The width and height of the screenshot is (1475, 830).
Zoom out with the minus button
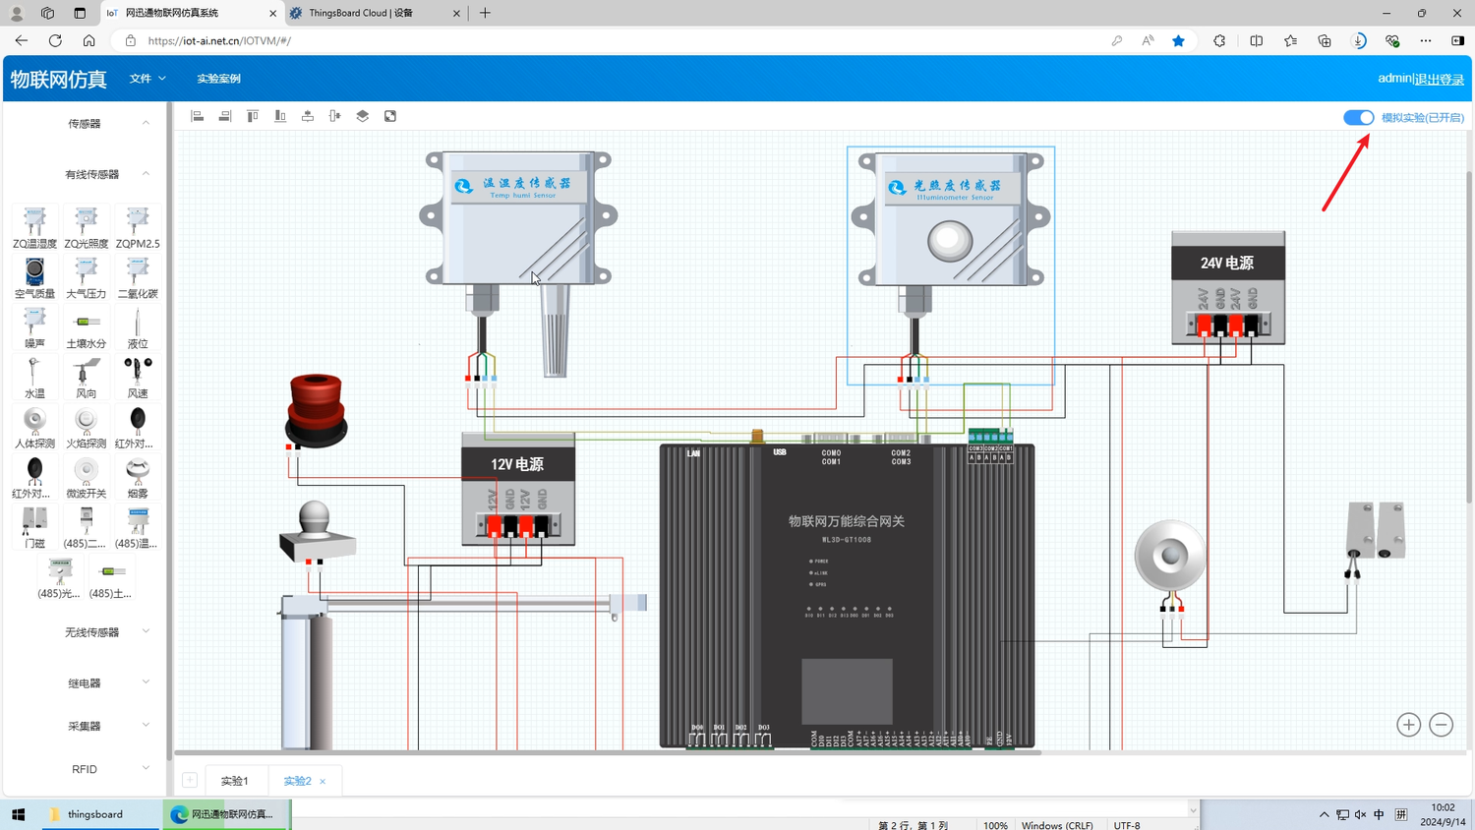1441,725
